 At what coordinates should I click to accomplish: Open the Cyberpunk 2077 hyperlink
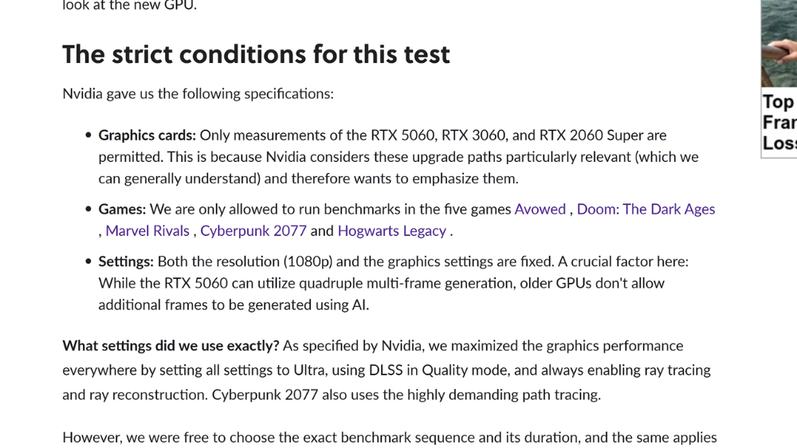(x=253, y=231)
